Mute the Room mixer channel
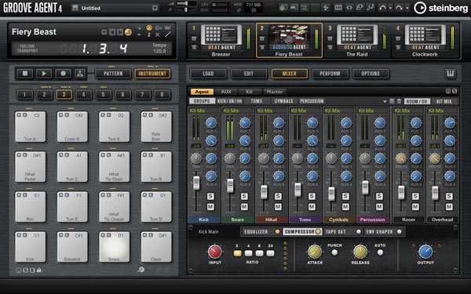Image resolution: width=471 pixels, height=294 pixels. 415,207
